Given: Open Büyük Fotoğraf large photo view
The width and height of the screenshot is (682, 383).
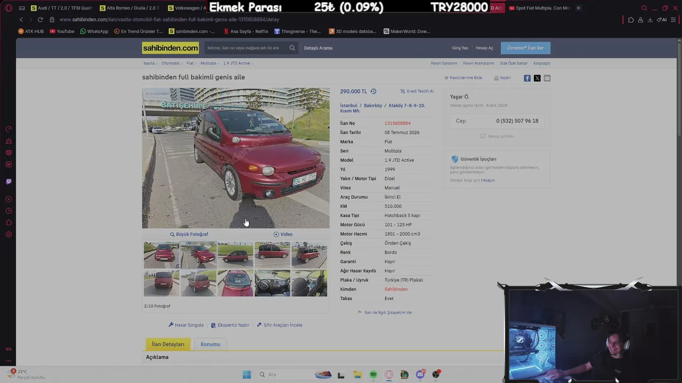Looking at the screenshot, I should point(189,234).
